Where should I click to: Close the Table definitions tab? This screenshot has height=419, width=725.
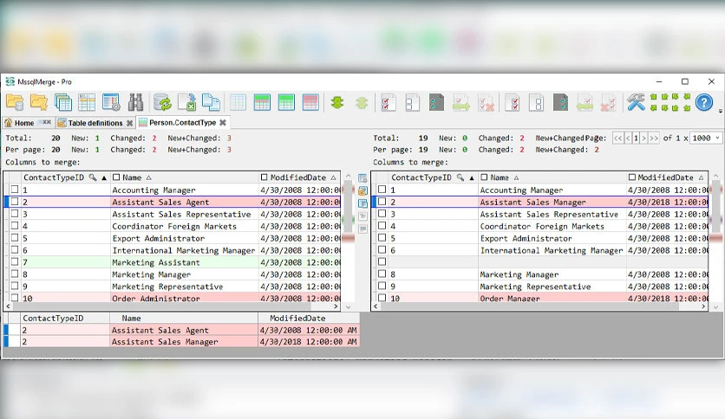coord(129,123)
